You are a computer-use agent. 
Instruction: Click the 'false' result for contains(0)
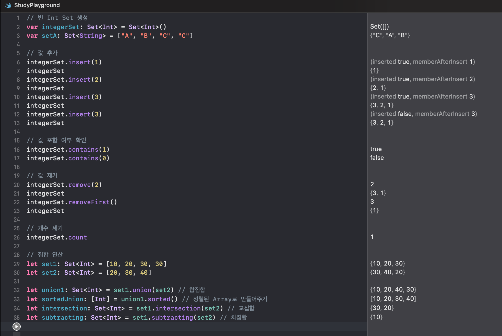coord(377,158)
